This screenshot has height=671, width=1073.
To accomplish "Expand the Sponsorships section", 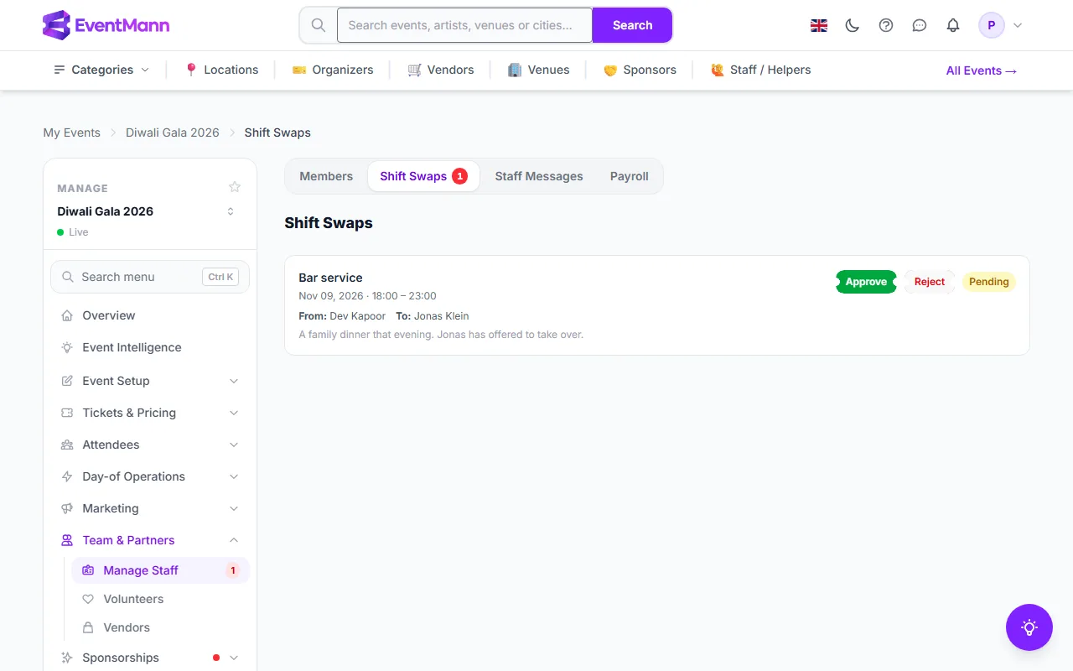I will pyautogui.click(x=150, y=658).
